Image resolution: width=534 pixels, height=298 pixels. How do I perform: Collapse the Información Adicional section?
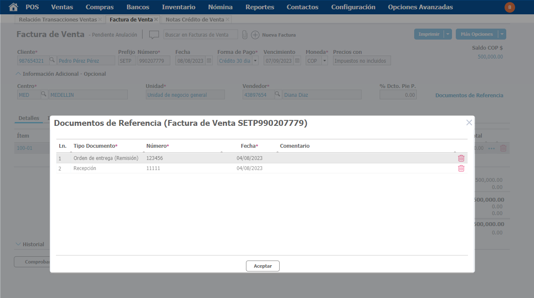[18, 74]
